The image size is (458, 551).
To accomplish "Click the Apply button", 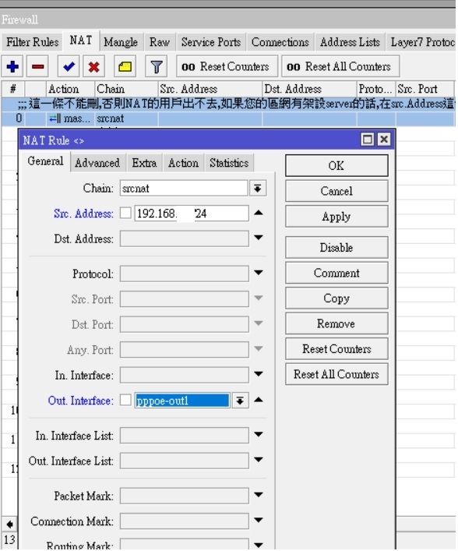I will click(x=336, y=216).
